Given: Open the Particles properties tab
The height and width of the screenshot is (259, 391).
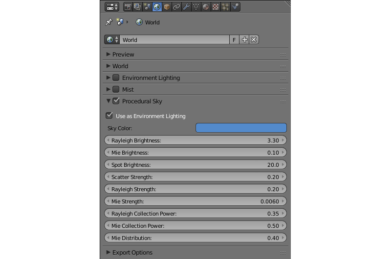Looking at the screenshot, I should click(225, 7).
